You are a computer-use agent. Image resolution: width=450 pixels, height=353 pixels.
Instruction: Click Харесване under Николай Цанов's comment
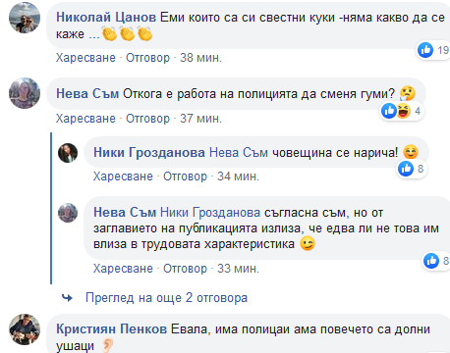click(85, 58)
